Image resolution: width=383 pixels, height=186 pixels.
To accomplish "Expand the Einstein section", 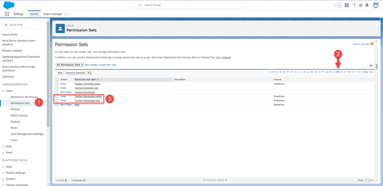I will pyautogui.click(x=3, y=179).
